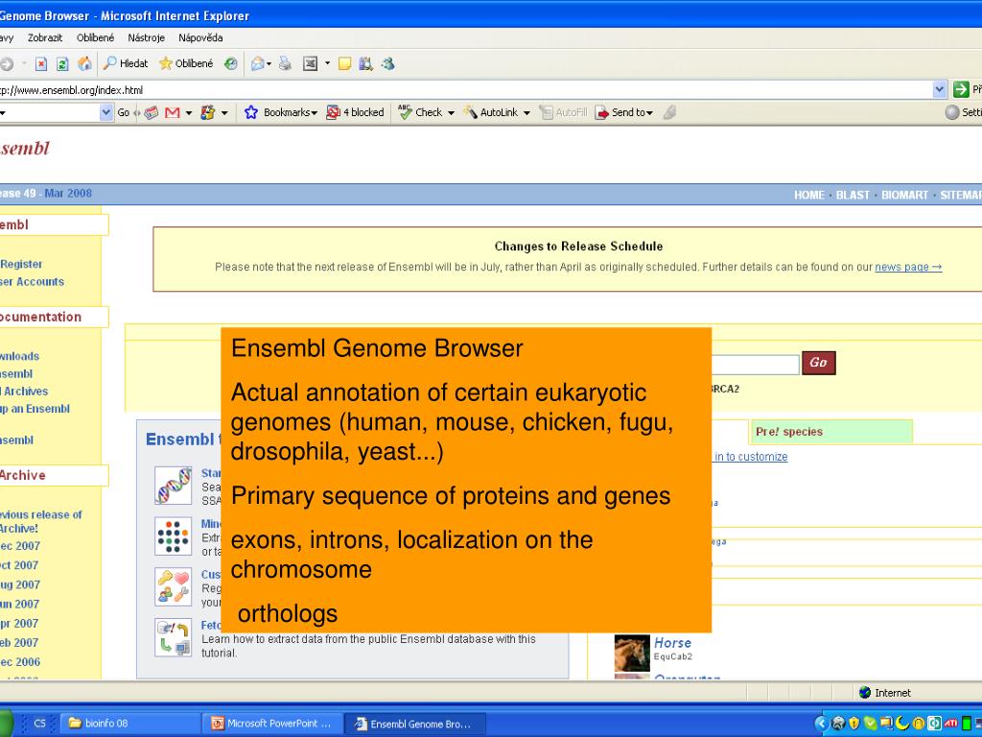Open toolbar Settings button
982x737 pixels.
click(964, 112)
